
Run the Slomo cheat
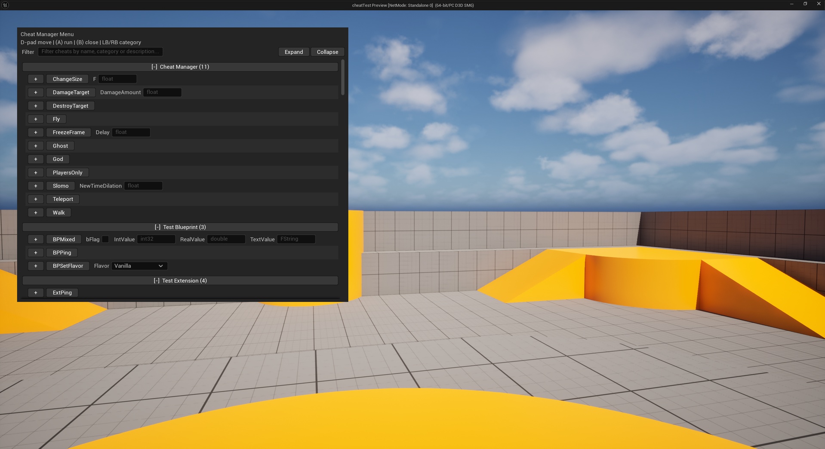[61, 186]
